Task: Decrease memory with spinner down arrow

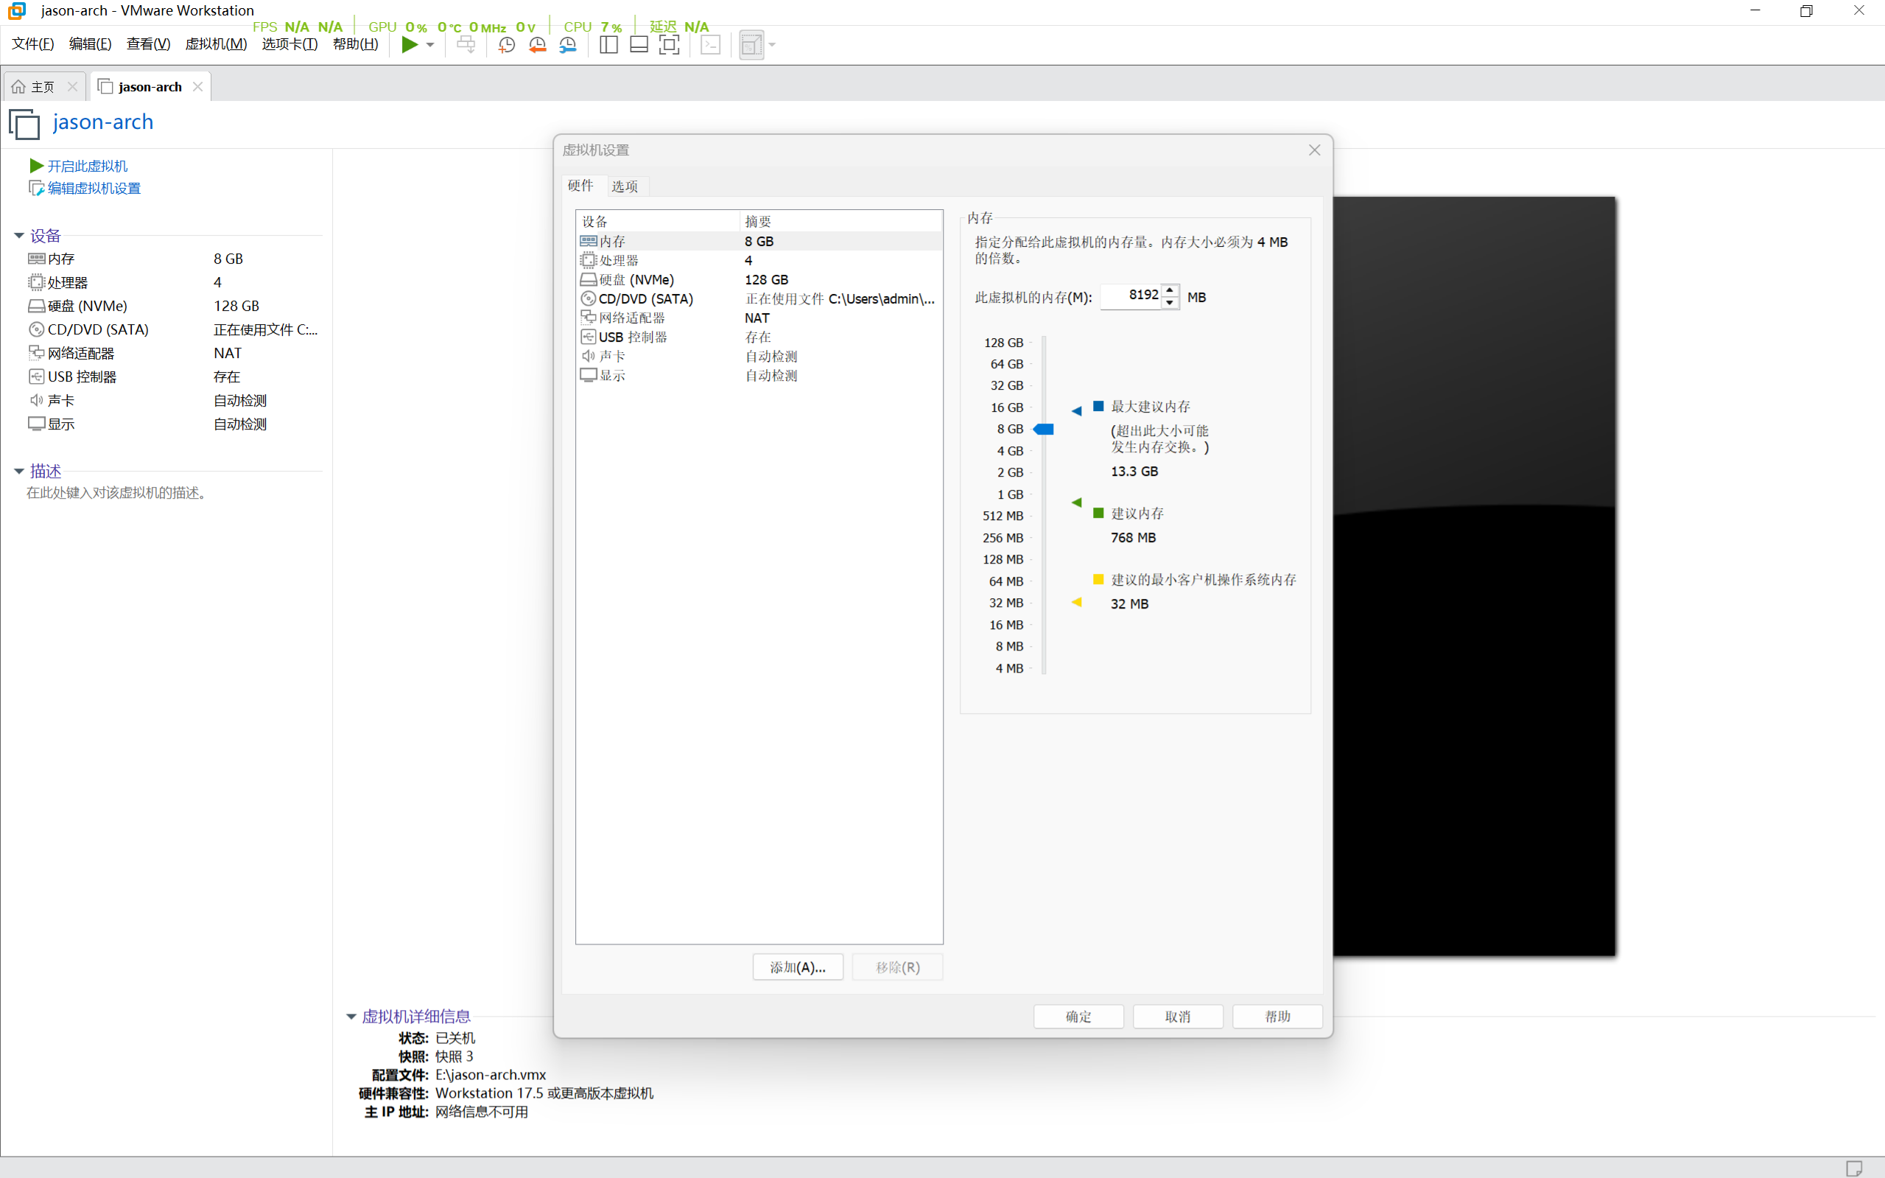Action: 1170,303
